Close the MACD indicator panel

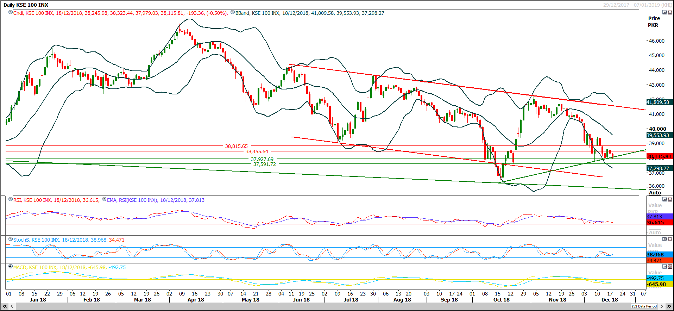tap(670, 267)
